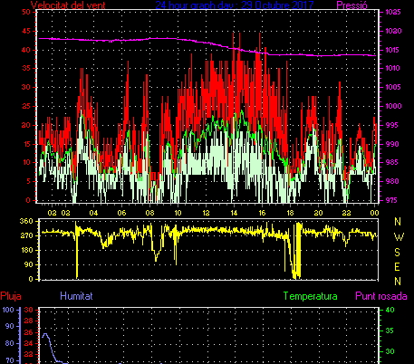The image size is (414, 364).
Task: Click the 100 value on humidity axis
Action: click(x=8, y=310)
